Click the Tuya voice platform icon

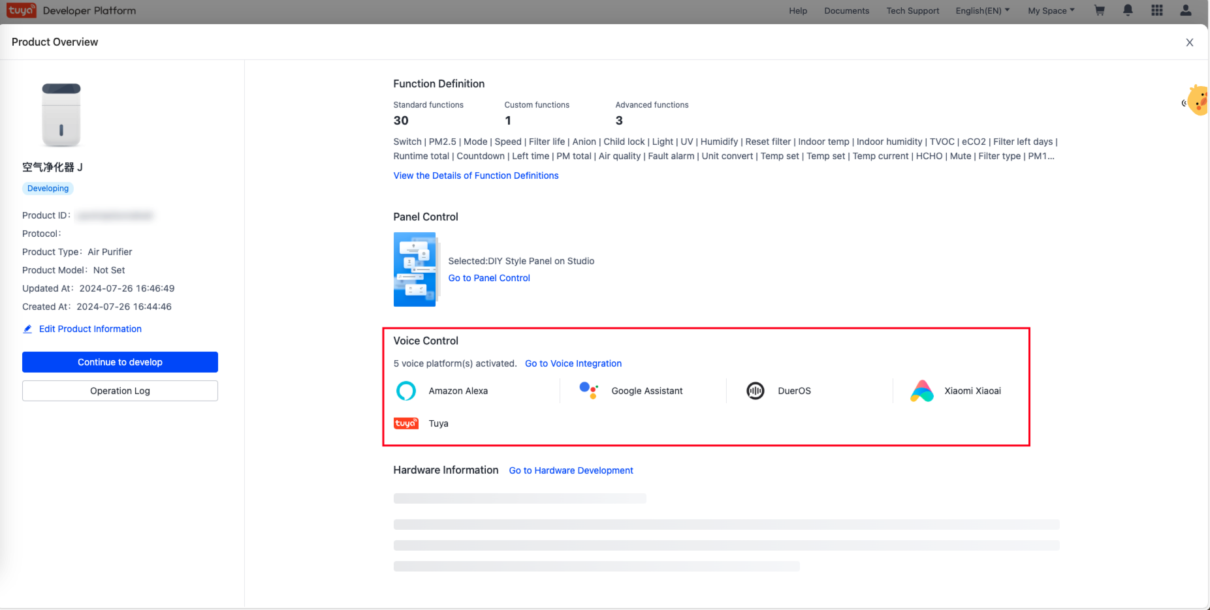point(406,423)
